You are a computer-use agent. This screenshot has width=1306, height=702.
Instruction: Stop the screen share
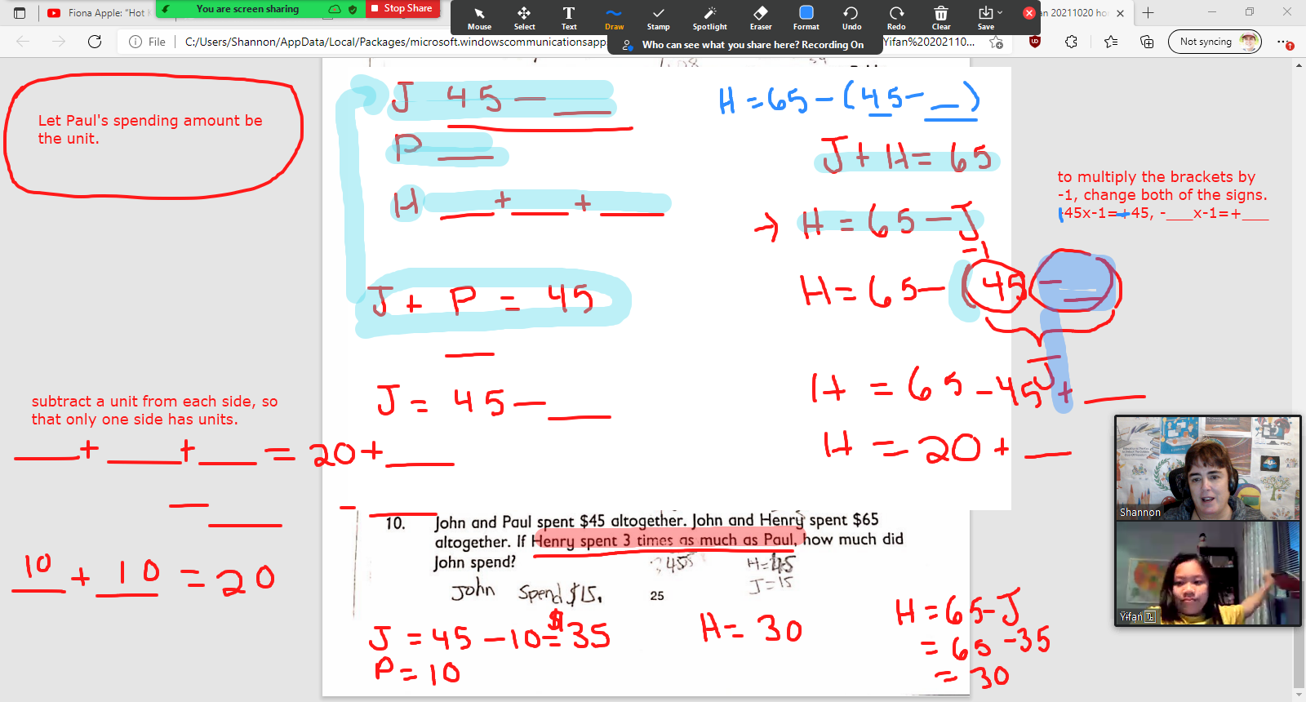pyautogui.click(x=402, y=8)
